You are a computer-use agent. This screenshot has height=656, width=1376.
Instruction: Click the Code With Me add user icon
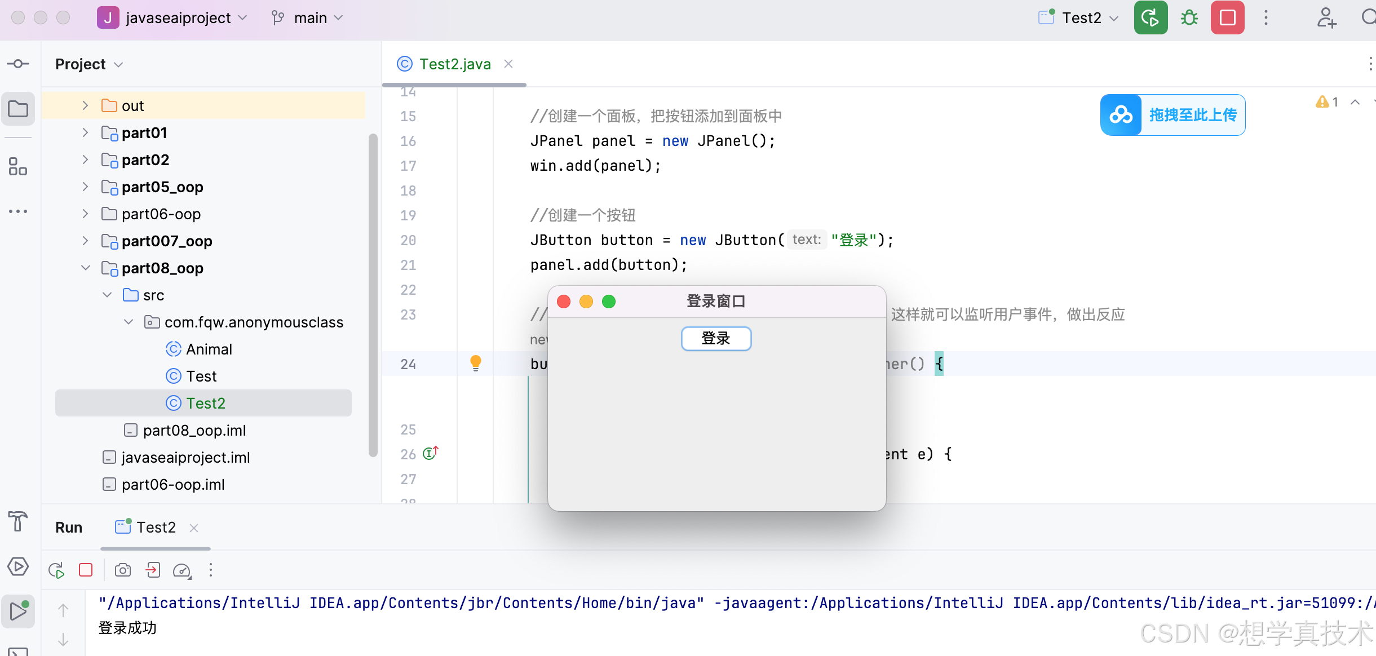click(1326, 18)
